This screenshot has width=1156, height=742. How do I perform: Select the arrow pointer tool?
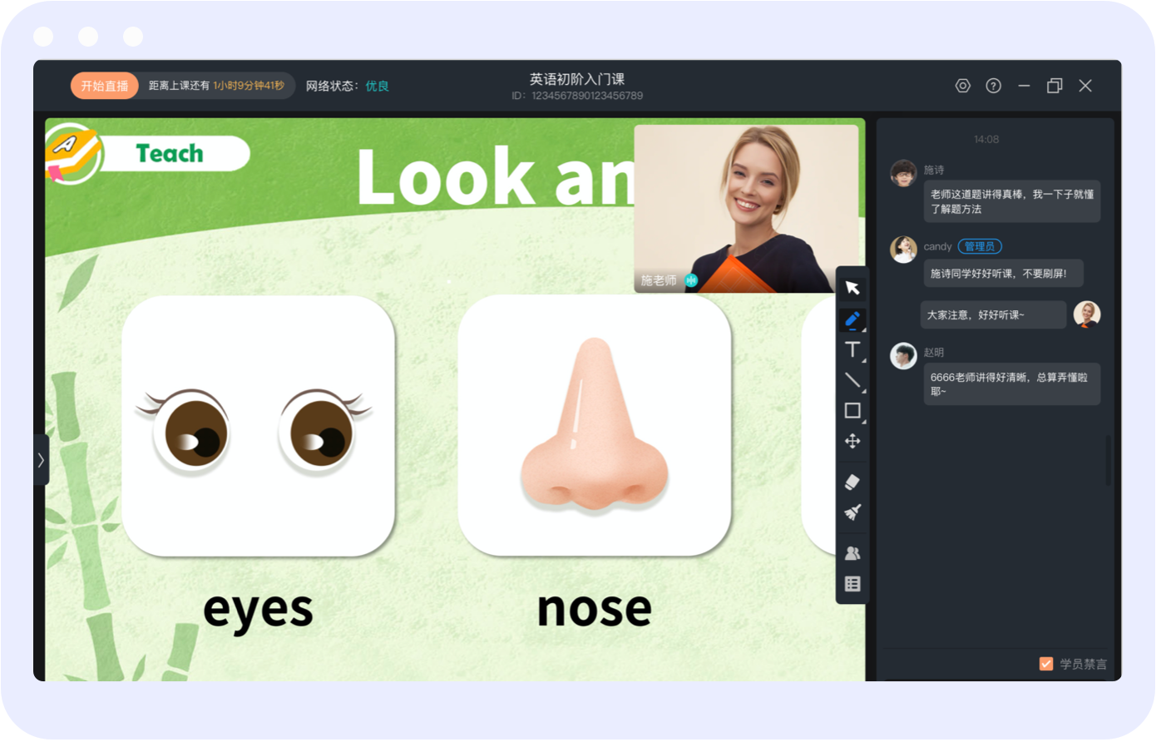(852, 288)
